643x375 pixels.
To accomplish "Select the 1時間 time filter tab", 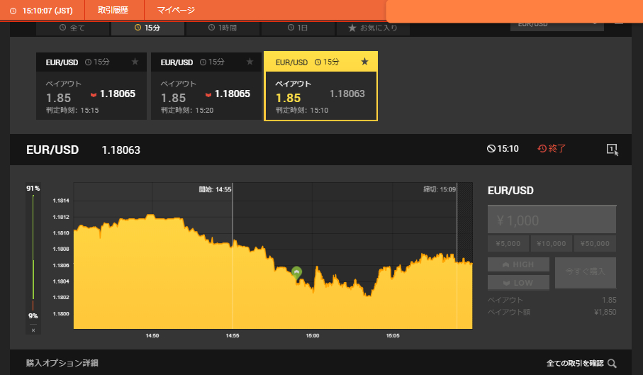I will 223,28.
